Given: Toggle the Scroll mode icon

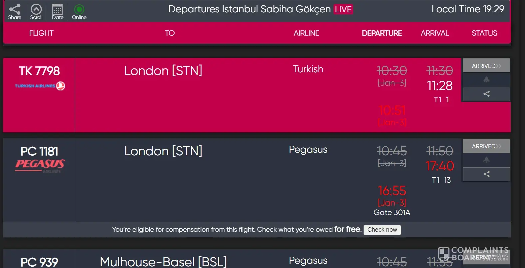Looking at the screenshot, I should [x=36, y=11].
